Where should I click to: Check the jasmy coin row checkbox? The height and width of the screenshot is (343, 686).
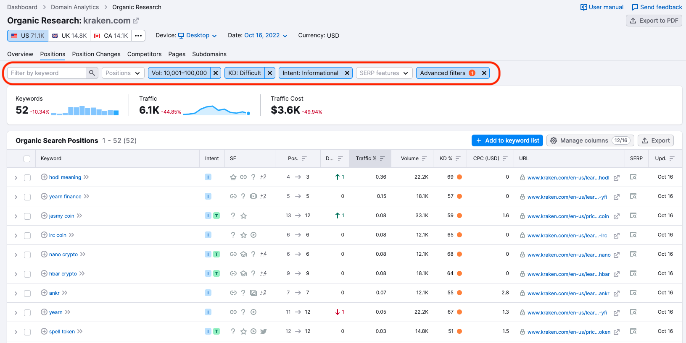click(27, 216)
